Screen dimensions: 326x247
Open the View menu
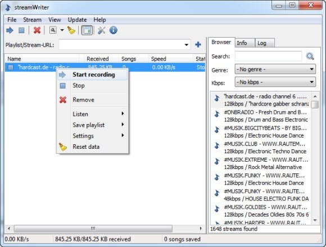click(55, 20)
